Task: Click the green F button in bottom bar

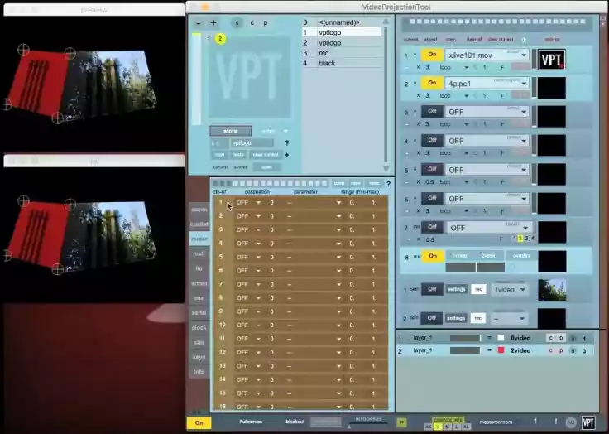Action: pyautogui.click(x=401, y=422)
